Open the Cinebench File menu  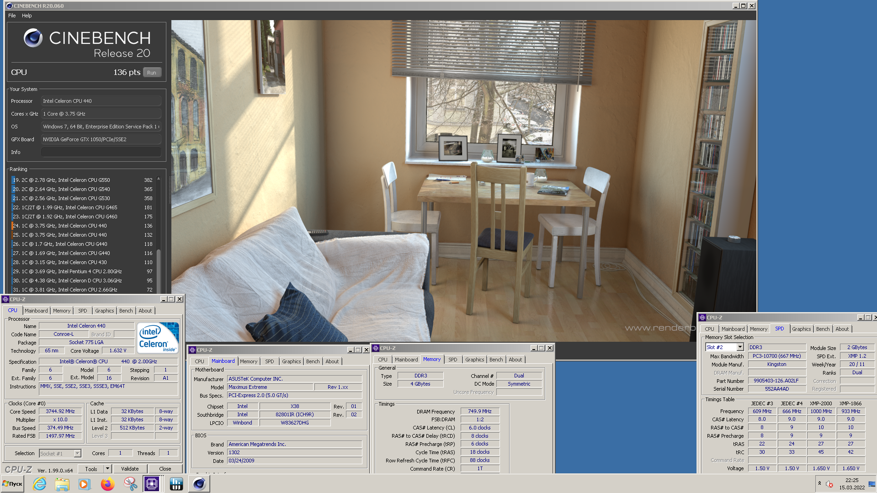(x=12, y=16)
